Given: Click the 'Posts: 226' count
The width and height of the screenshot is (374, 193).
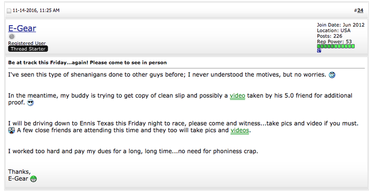Looking at the screenshot, I should [x=330, y=36].
